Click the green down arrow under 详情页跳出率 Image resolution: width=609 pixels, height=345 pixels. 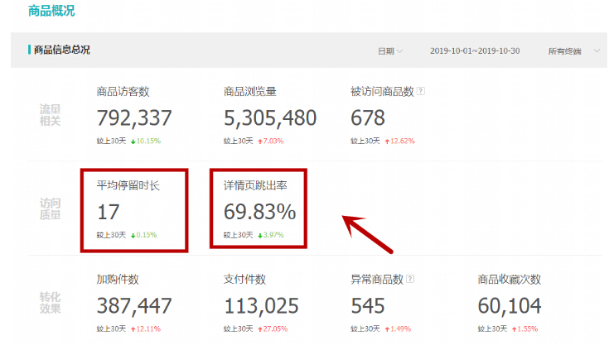click(258, 235)
